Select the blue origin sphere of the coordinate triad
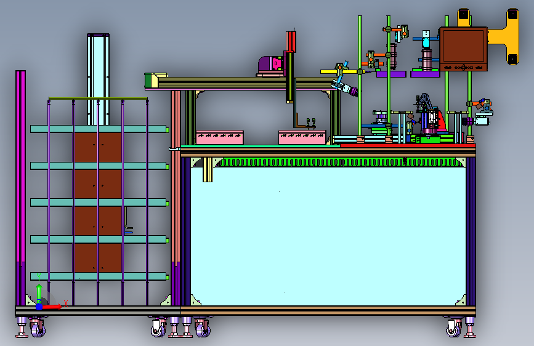534x346 pixels. click(x=39, y=307)
